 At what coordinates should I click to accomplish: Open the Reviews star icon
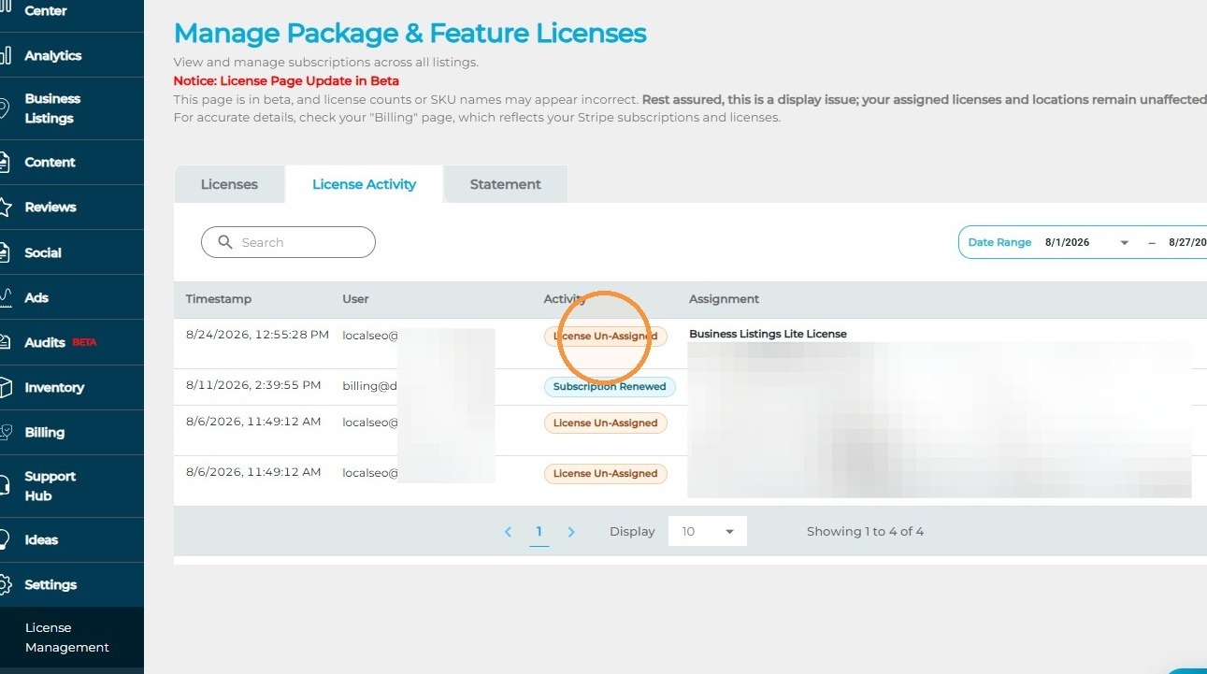[5, 208]
